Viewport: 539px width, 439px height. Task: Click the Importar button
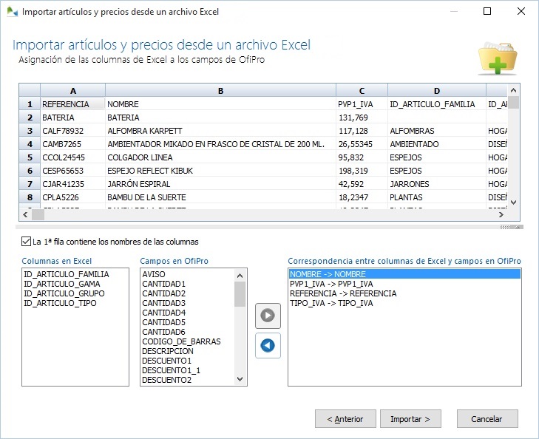410,419
